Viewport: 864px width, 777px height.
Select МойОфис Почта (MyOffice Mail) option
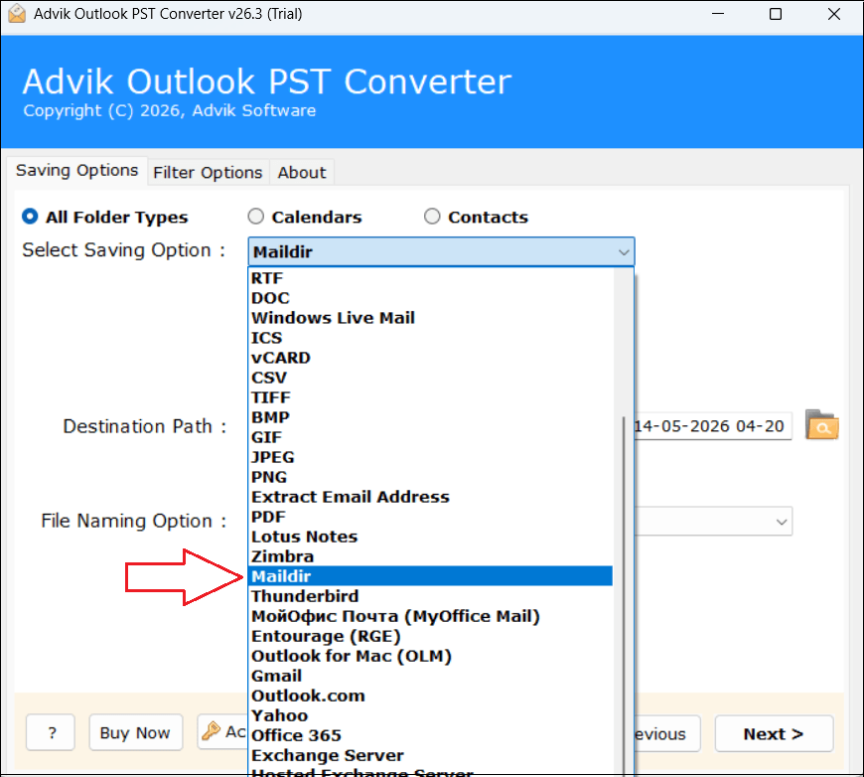[430, 615]
